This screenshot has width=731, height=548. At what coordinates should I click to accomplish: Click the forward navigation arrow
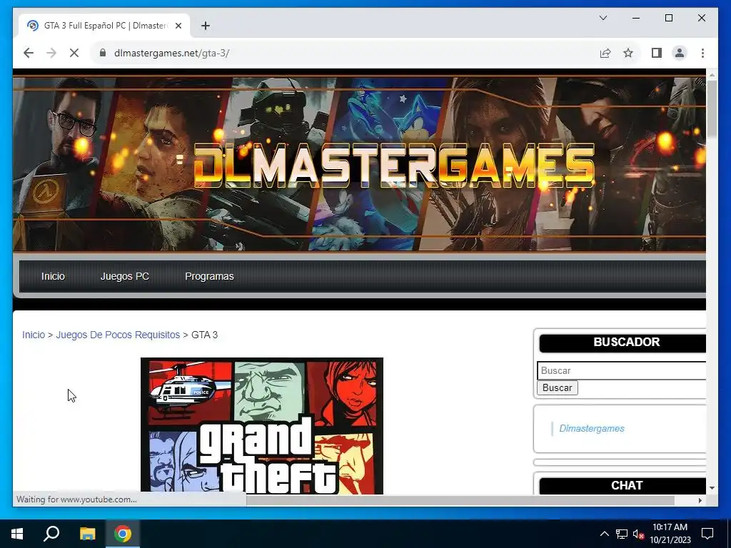[51, 53]
